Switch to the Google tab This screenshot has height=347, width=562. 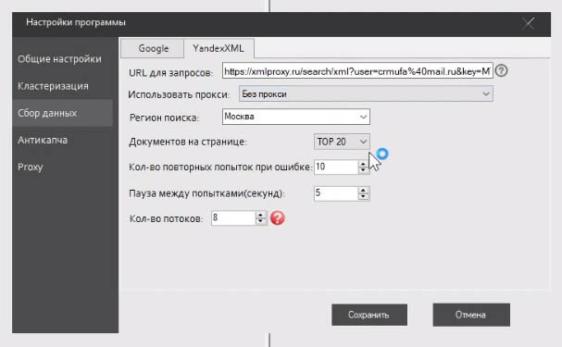(x=153, y=48)
